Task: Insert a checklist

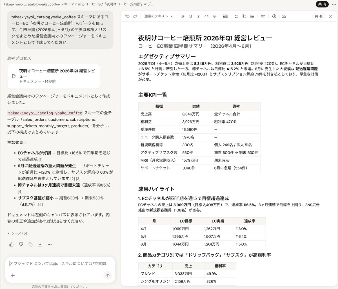Action: (x=252, y=16)
